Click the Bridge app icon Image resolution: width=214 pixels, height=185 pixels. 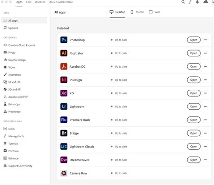coord(64,133)
